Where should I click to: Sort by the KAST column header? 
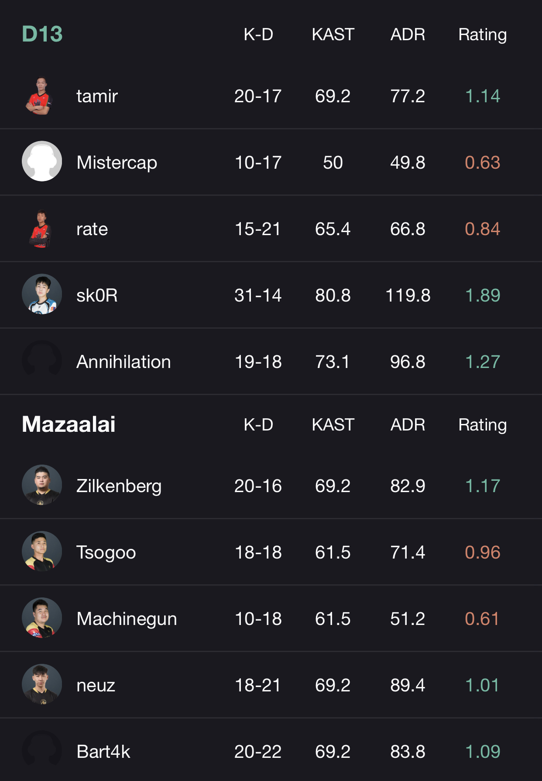point(333,35)
